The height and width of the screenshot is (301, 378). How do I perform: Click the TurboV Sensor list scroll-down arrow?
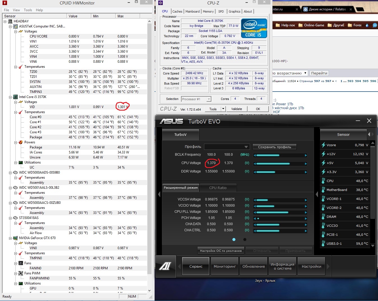click(373, 246)
